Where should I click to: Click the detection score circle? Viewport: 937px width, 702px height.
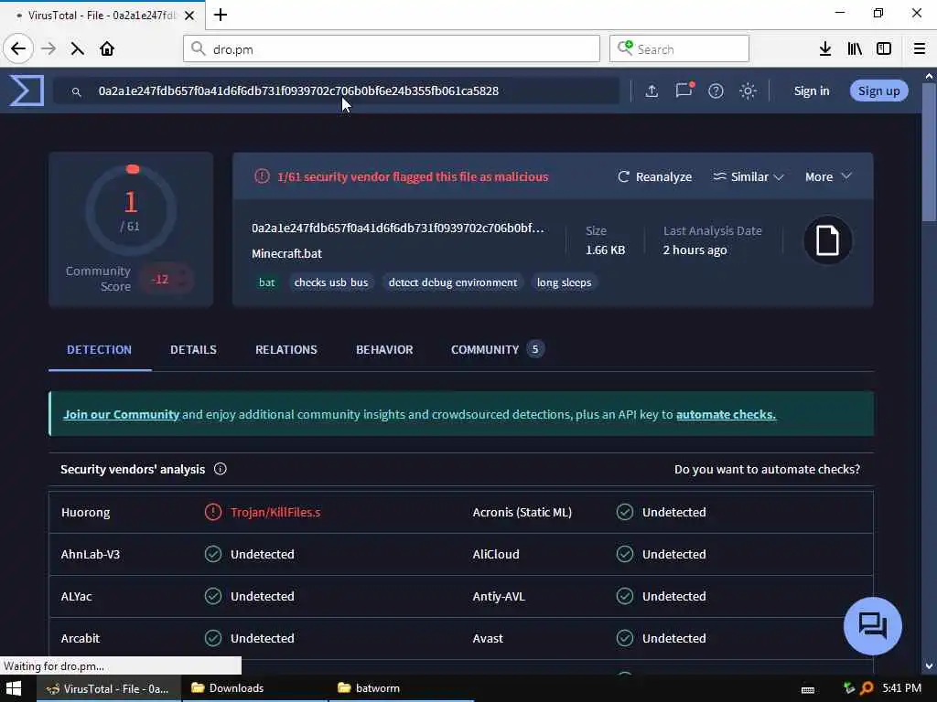[131, 210]
